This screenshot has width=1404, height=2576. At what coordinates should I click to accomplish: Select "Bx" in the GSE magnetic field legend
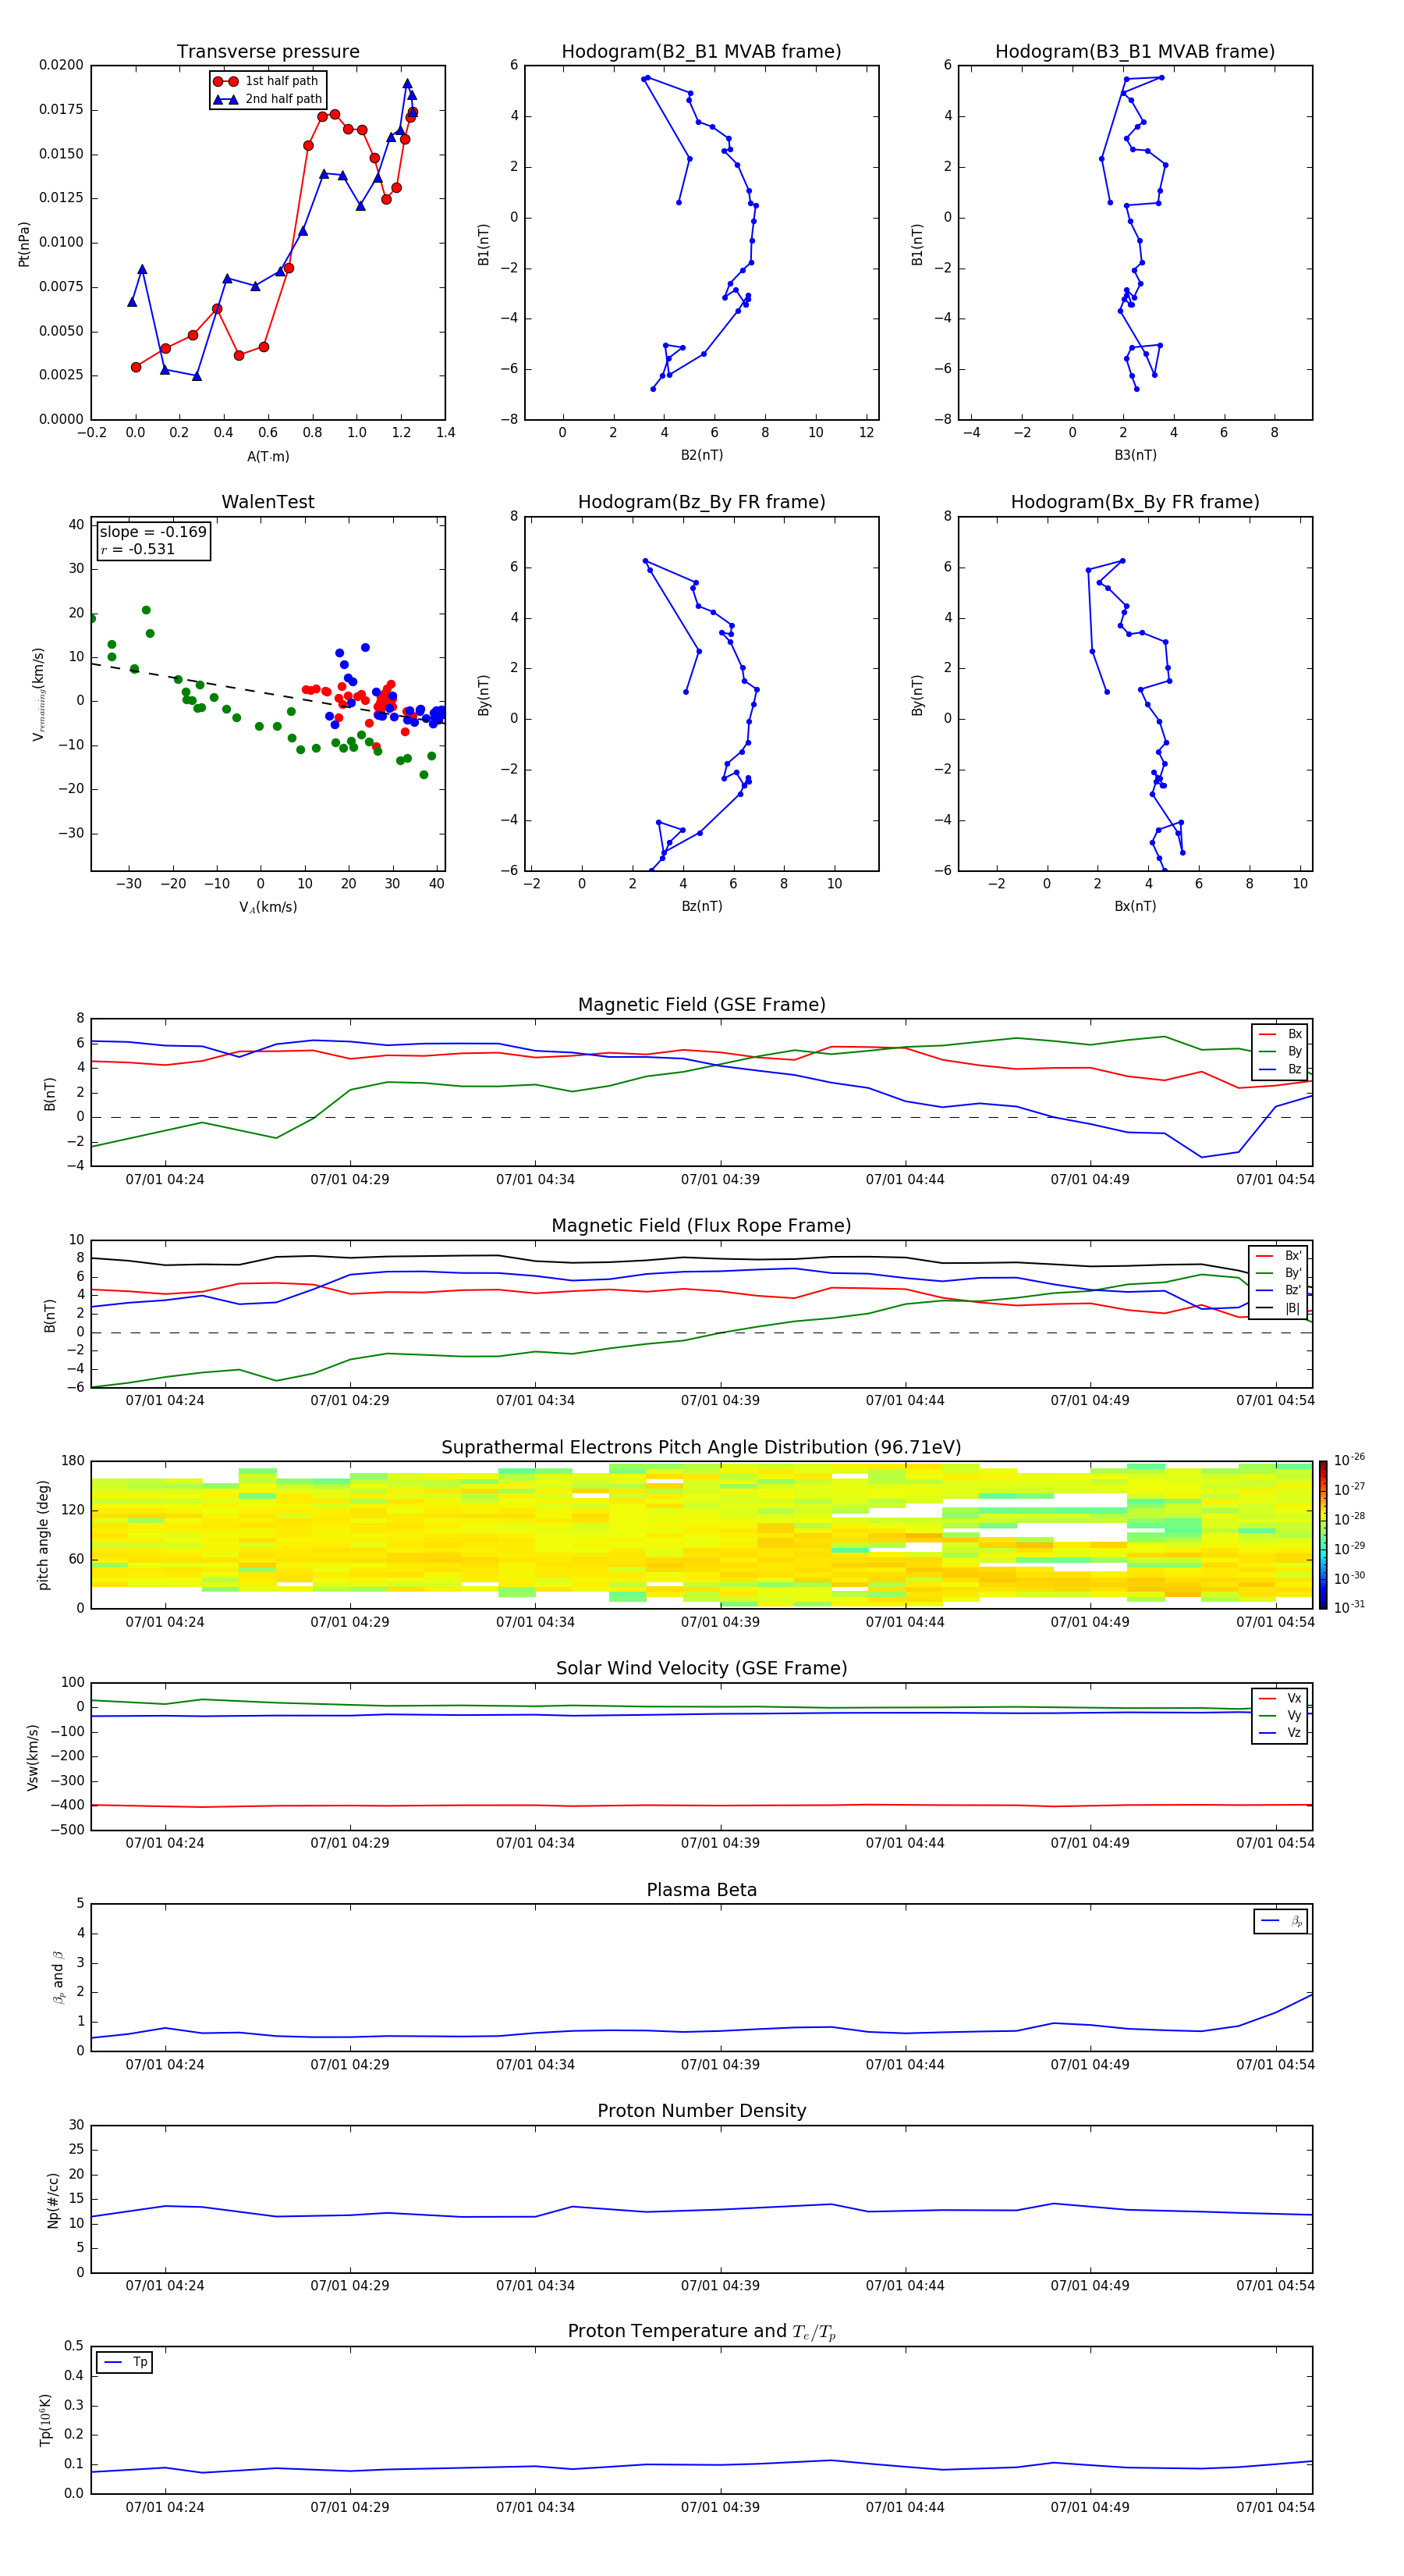click(x=1281, y=1034)
